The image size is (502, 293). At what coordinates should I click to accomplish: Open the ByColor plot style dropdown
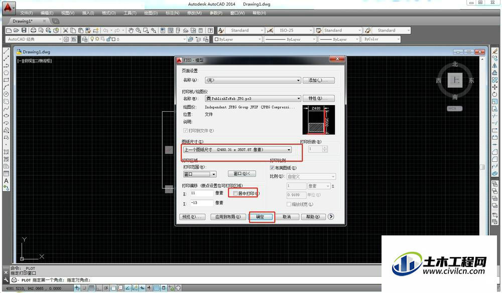point(381,39)
